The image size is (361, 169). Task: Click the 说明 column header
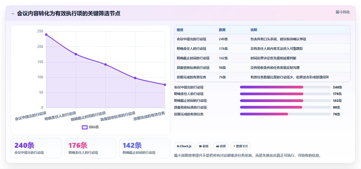pos(254,30)
